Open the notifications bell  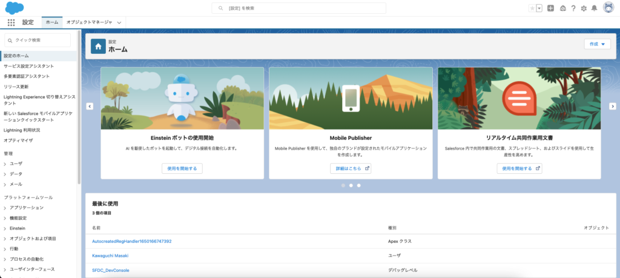pyautogui.click(x=595, y=8)
